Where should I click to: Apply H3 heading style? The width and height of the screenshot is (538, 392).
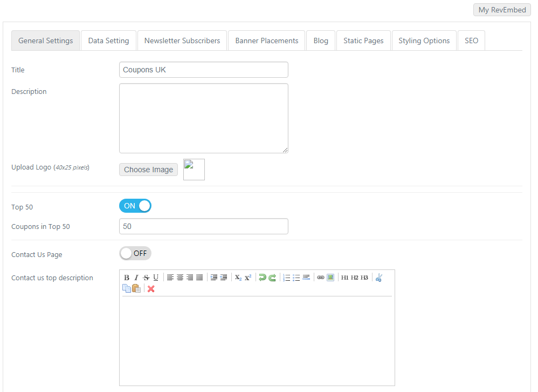(x=364, y=278)
